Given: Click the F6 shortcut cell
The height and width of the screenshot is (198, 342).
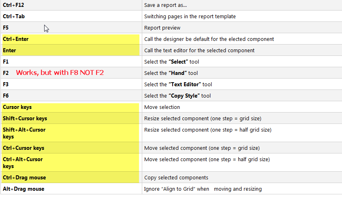Looking at the screenshot, I should (x=71, y=96).
